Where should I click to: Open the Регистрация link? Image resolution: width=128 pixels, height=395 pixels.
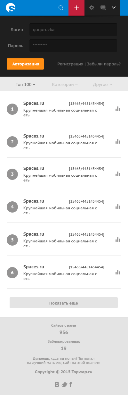[x=70, y=64]
